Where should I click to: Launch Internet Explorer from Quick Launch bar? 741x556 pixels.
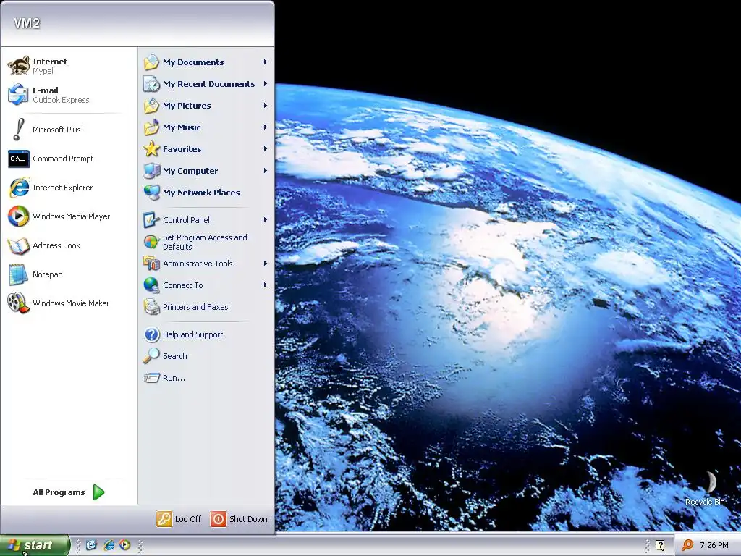click(109, 545)
